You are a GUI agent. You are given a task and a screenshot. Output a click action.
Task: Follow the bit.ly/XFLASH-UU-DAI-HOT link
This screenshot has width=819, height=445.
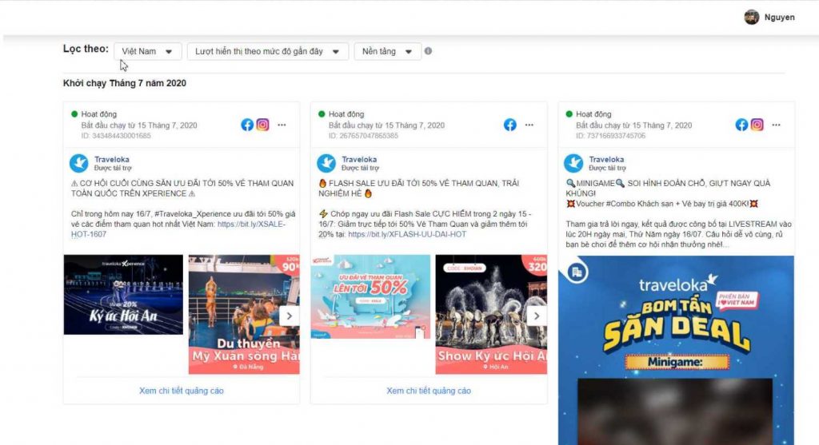407,234
